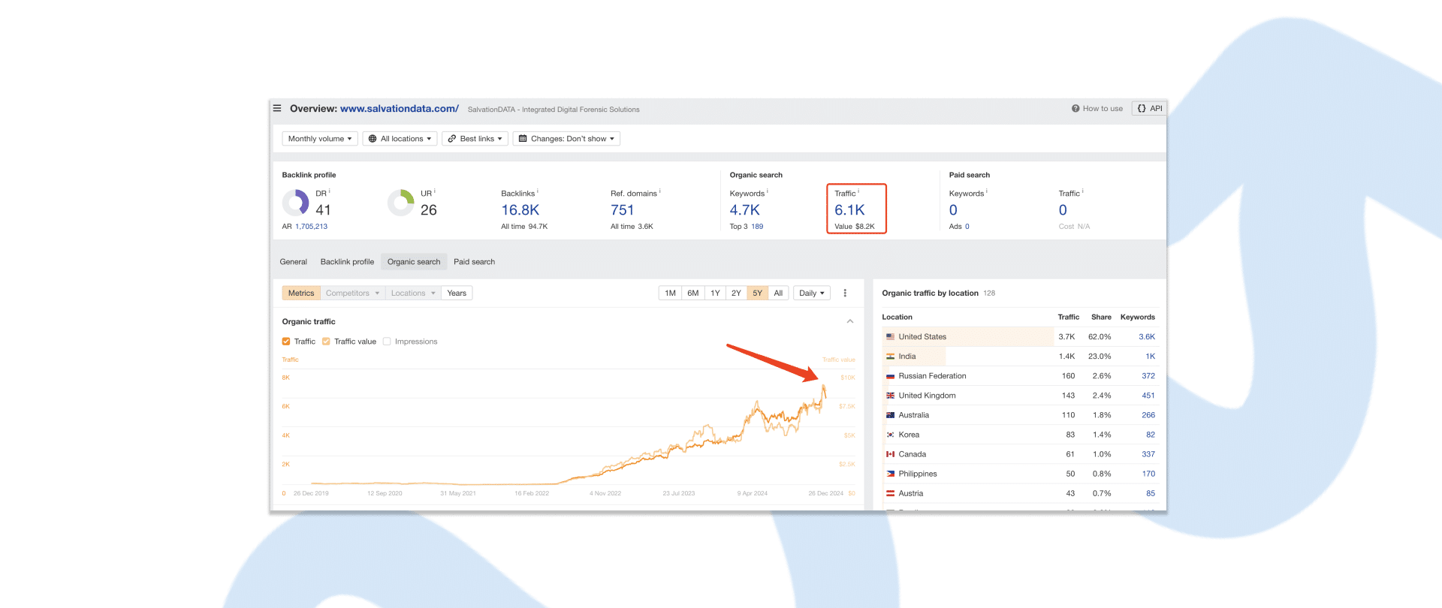Open the 4.7K organic keywords value
Image resolution: width=1442 pixels, height=608 pixels.
(745, 210)
